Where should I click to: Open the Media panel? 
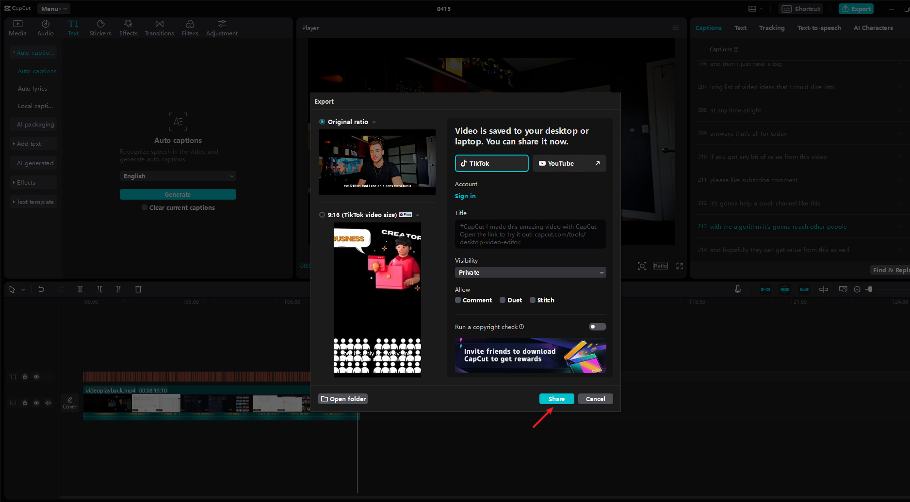pyautogui.click(x=18, y=28)
